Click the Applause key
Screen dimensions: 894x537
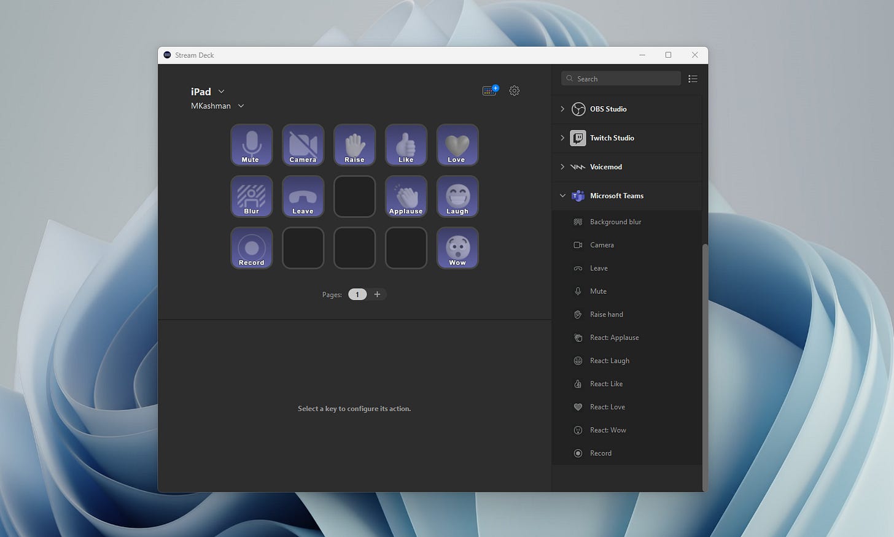(406, 196)
